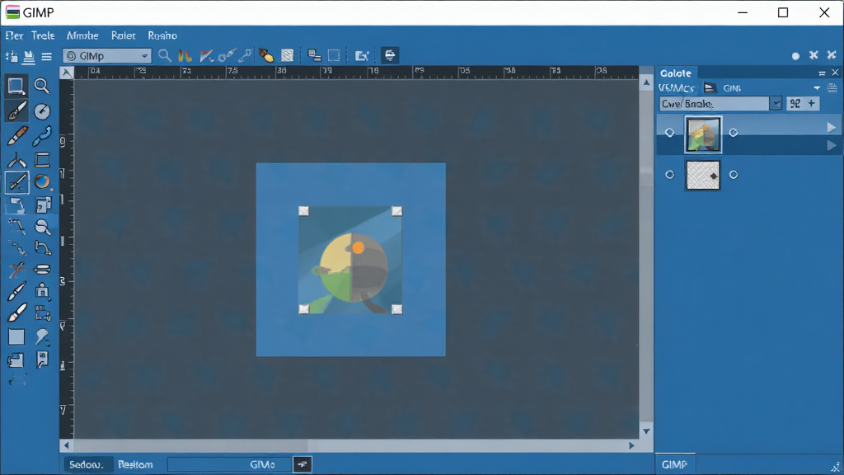Click the top image layer thumbnail
The width and height of the screenshot is (844, 475).
tap(703, 134)
